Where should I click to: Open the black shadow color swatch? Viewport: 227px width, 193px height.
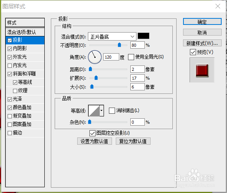coord(143,36)
